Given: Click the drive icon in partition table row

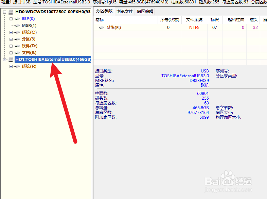Looking at the screenshot, I should pos(102,28).
